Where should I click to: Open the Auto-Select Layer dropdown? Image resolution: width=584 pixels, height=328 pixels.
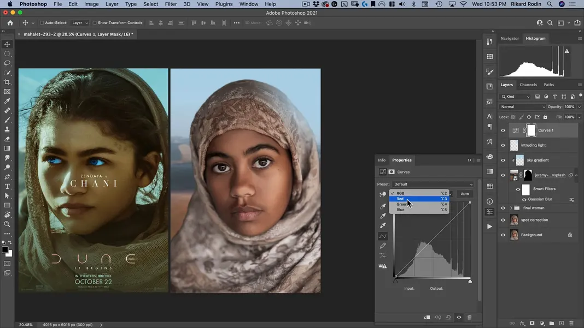point(80,23)
